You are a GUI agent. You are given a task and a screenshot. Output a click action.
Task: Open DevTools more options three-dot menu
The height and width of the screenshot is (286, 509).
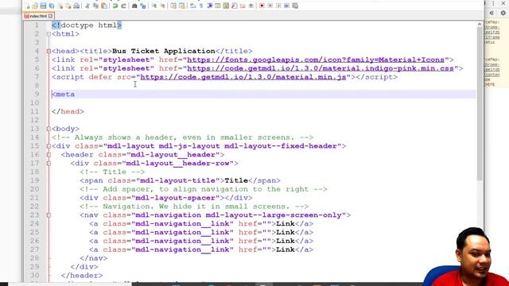pos(493,3)
